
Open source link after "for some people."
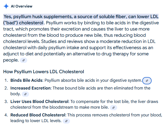(23, 60)
